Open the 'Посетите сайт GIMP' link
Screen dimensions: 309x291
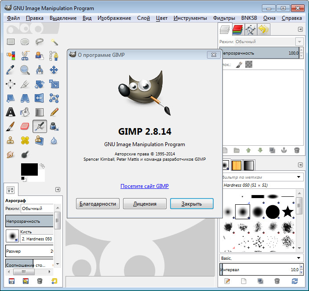pyautogui.click(x=145, y=186)
